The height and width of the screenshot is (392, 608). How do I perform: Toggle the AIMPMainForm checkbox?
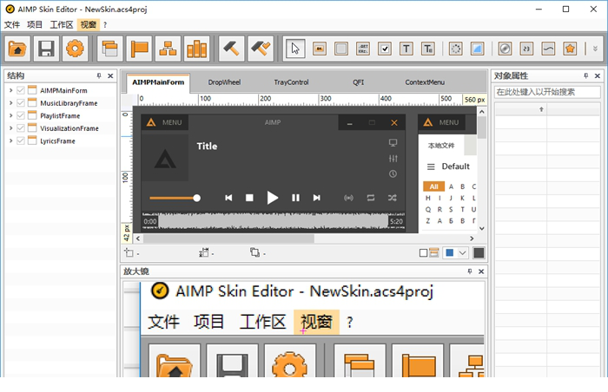[21, 90]
